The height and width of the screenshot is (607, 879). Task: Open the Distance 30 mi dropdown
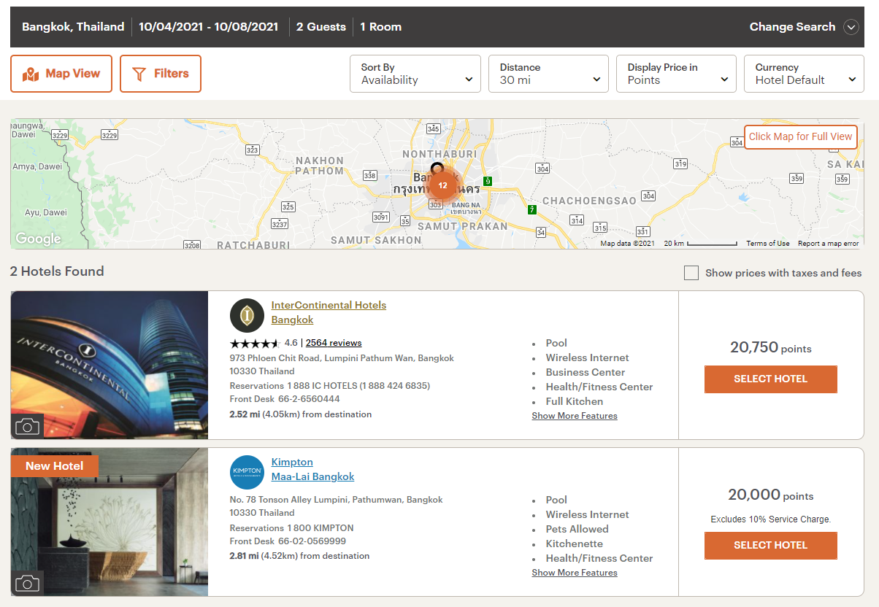pos(548,74)
